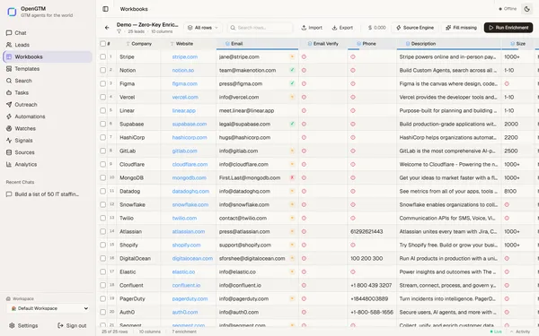539x336 pixels.
Task: Open the hashicorp.com website link
Action: pos(190,137)
